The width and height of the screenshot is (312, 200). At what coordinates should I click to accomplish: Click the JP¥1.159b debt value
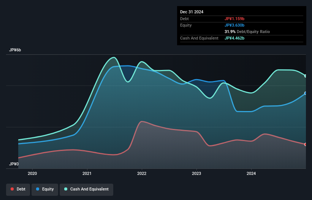234,19
